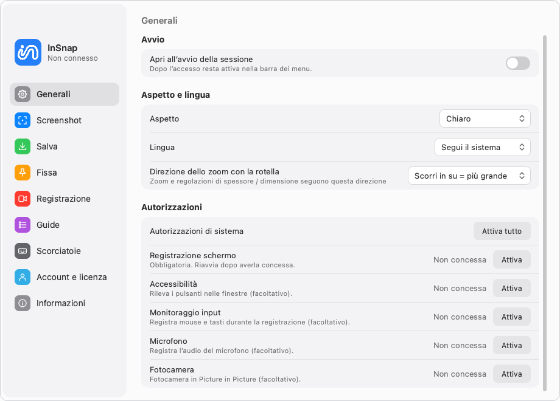The image size is (560, 401).
Task: Click Non concessa status for Accessibilità
Action: tap(460, 289)
